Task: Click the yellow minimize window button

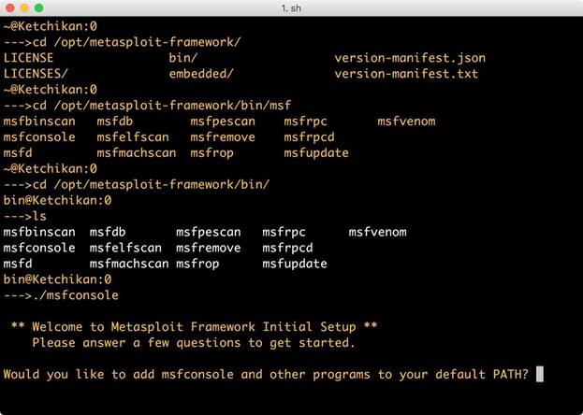Action: point(24,7)
